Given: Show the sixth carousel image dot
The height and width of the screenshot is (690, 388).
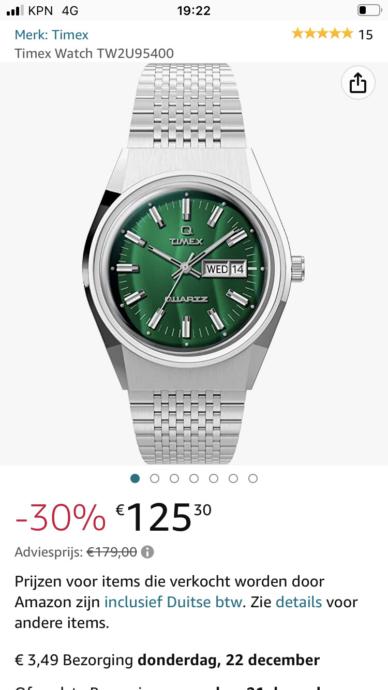Looking at the screenshot, I should tap(233, 478).
